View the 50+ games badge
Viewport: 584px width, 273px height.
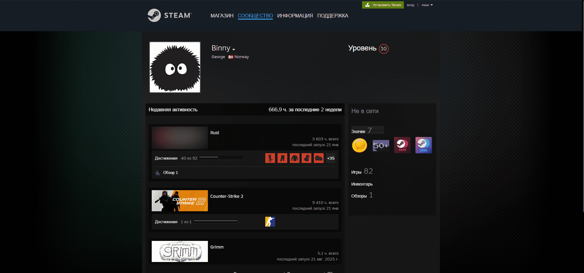381,145
